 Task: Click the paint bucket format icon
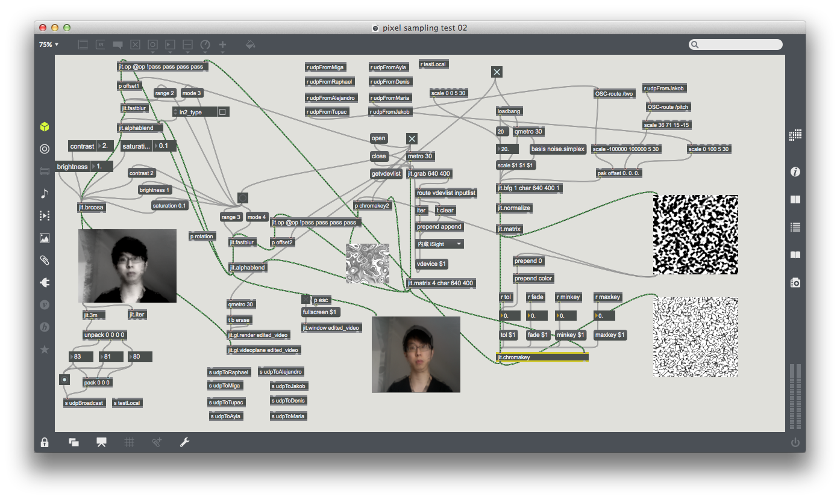[x=250, y=45]
